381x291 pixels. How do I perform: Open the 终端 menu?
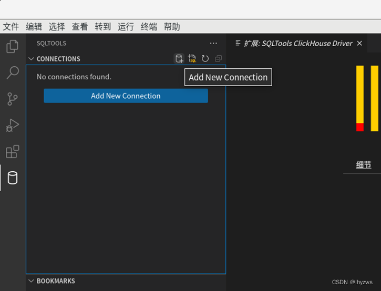coord(149,26)
